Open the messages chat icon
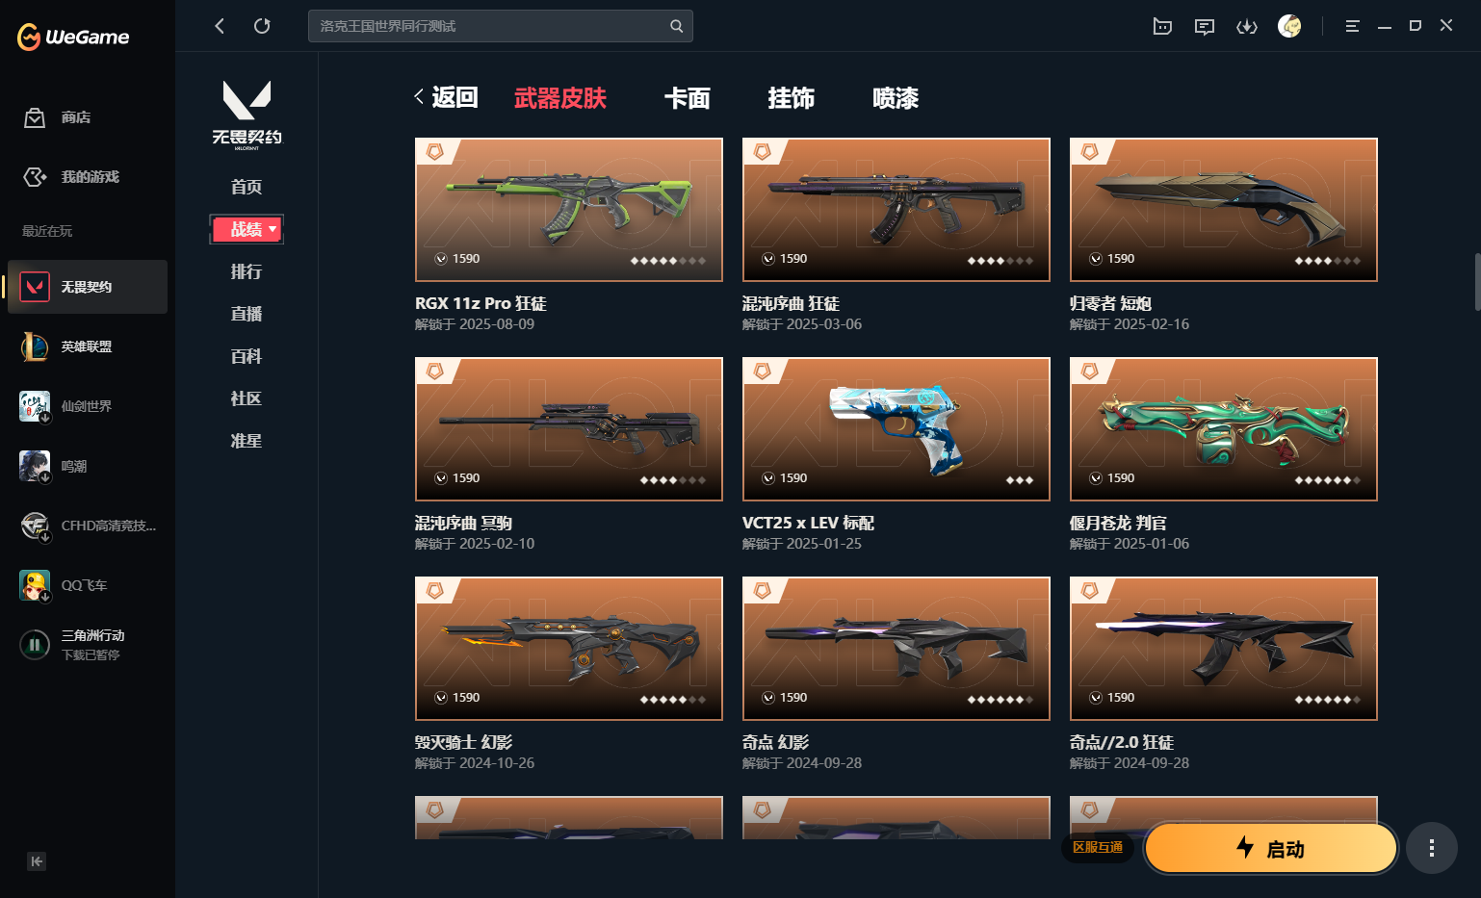 point(1205,26)
